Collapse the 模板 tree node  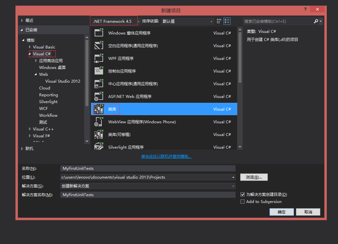point(23,40)
